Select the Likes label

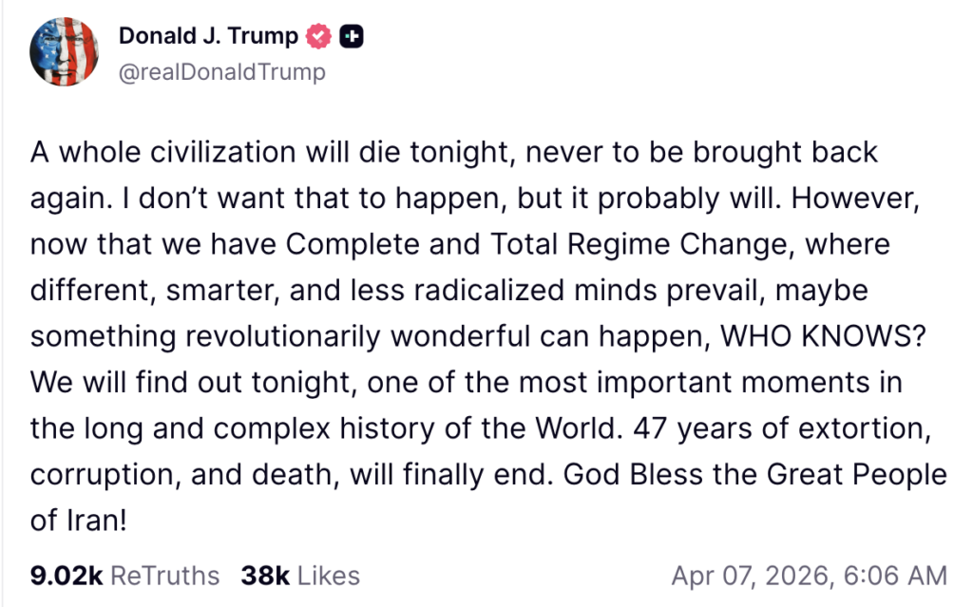pos(327,576)
